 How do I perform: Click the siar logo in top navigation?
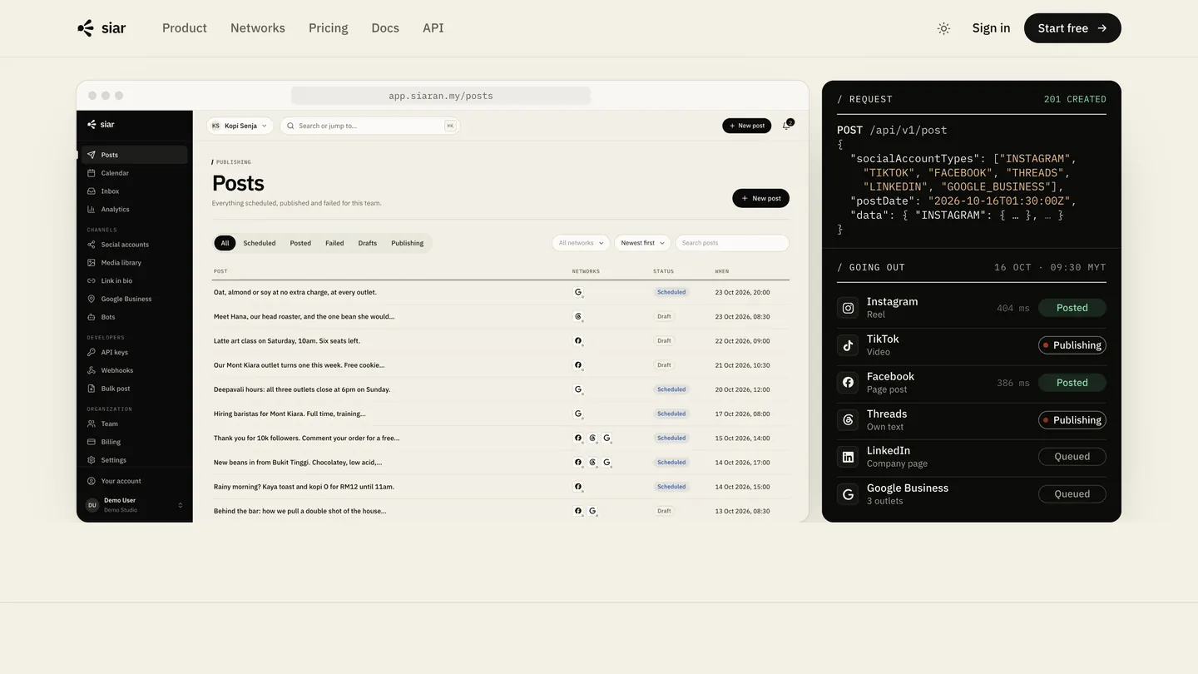pos(101,28)
